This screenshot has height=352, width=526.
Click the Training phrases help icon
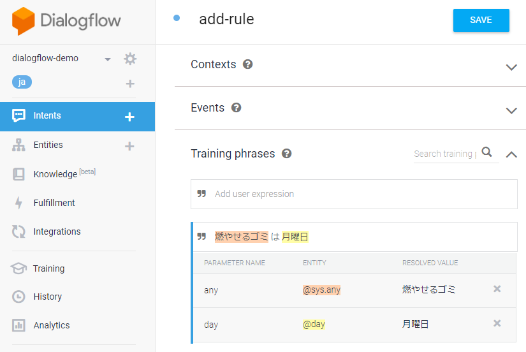coord(286,154)
